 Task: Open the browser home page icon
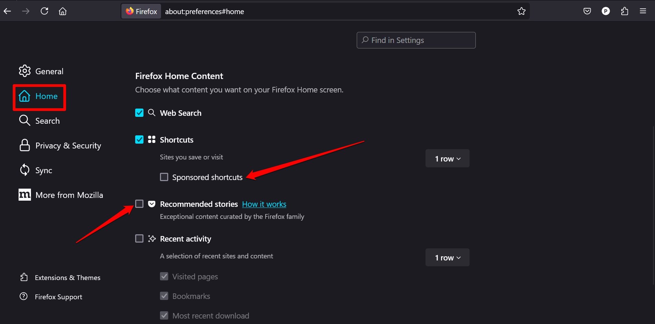point(63,11)
